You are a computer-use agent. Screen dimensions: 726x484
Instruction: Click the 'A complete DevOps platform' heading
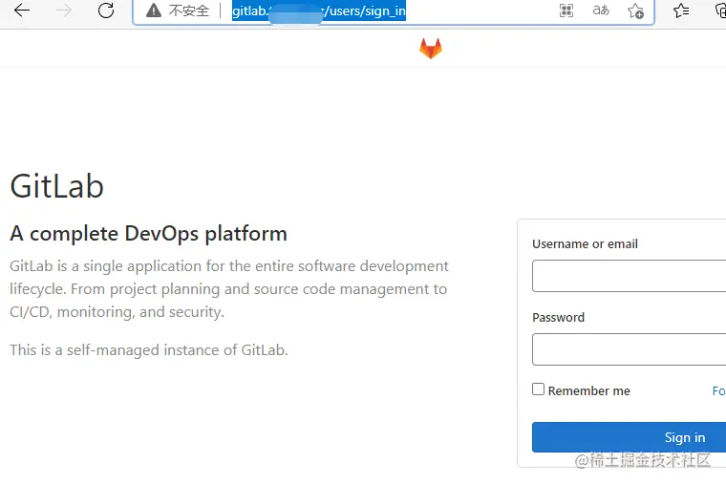pos(149,234)
